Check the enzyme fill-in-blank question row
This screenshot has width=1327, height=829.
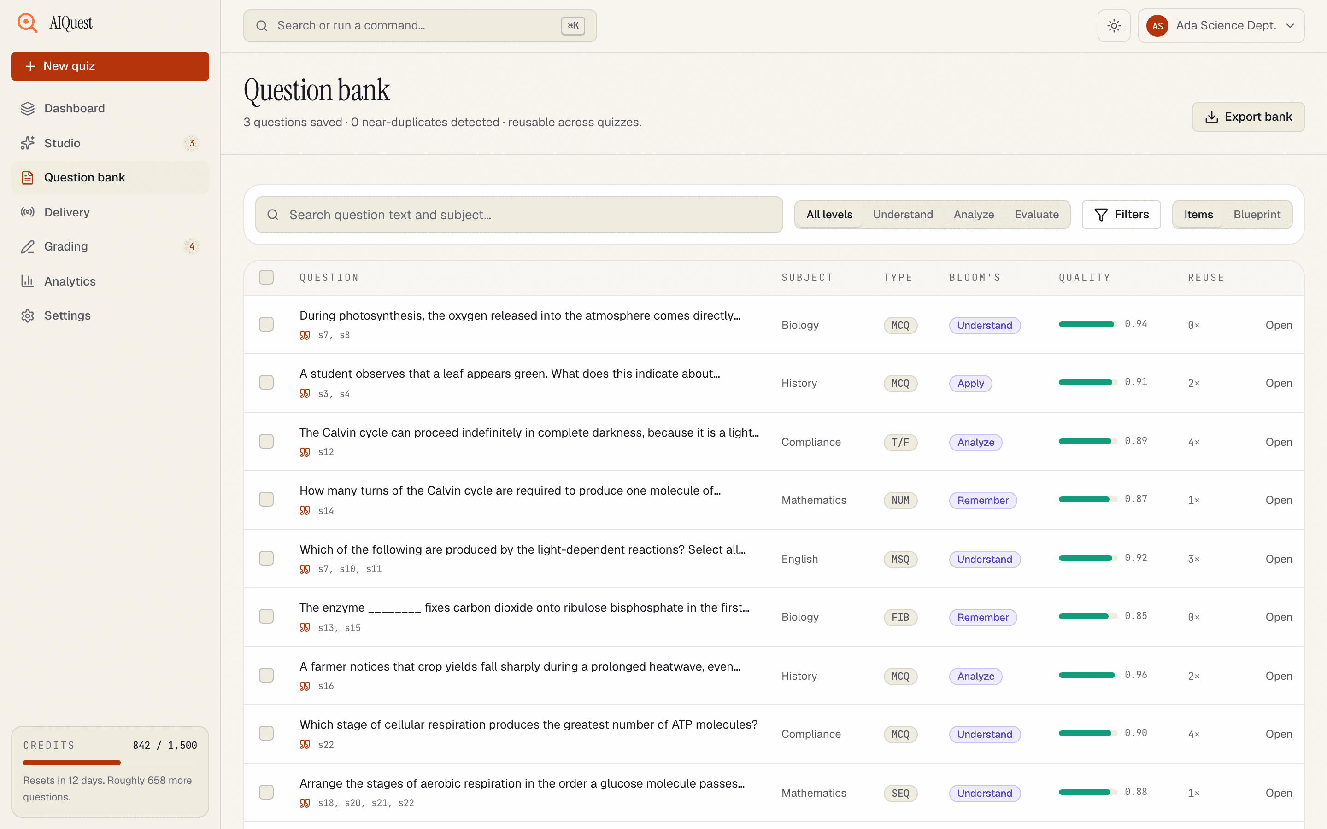[x=266, y=617]
